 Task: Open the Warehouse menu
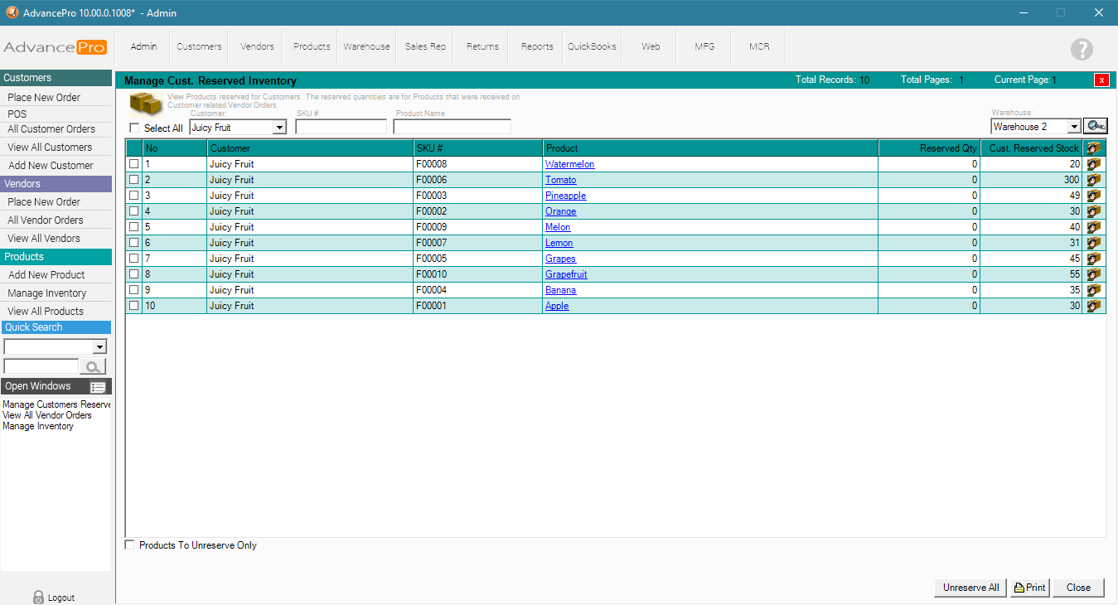click(x=366, y=46)
